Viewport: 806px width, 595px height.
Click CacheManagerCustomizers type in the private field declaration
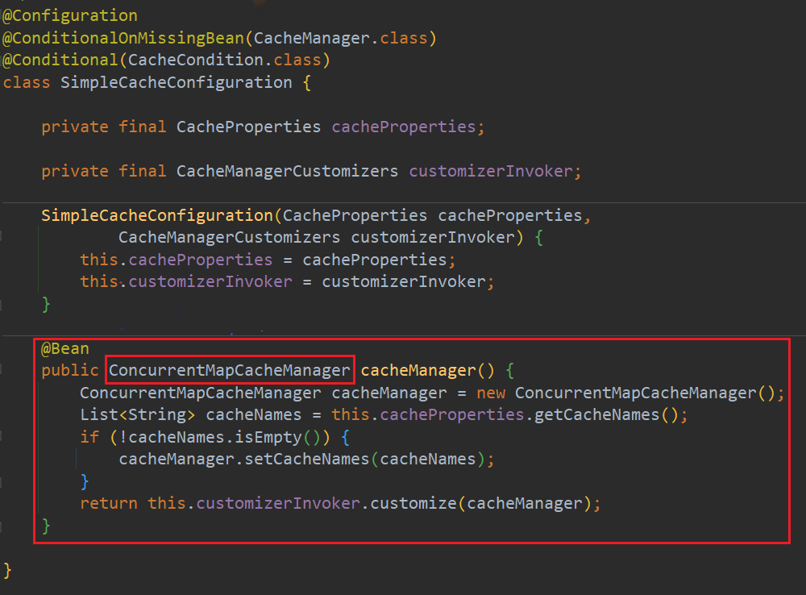[287, 171]
